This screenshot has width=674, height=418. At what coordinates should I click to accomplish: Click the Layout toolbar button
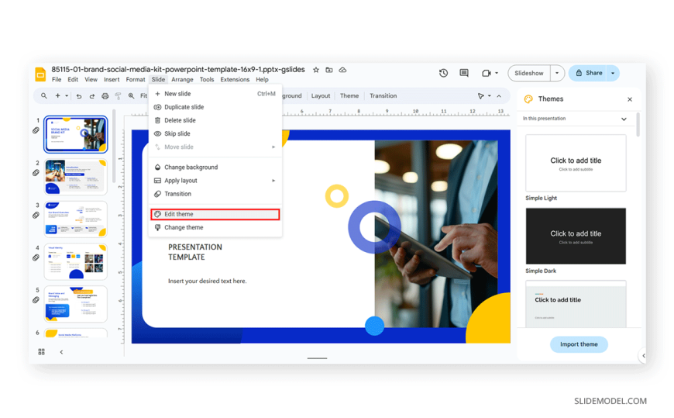click(x=321, y=96)
